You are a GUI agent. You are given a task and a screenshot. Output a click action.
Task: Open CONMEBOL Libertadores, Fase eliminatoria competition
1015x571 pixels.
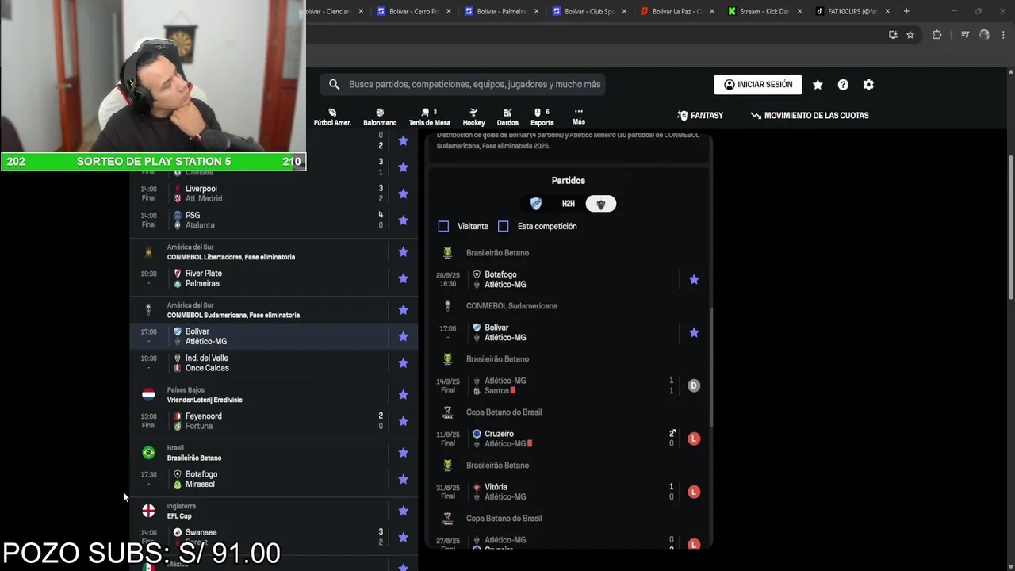[231, 257]
